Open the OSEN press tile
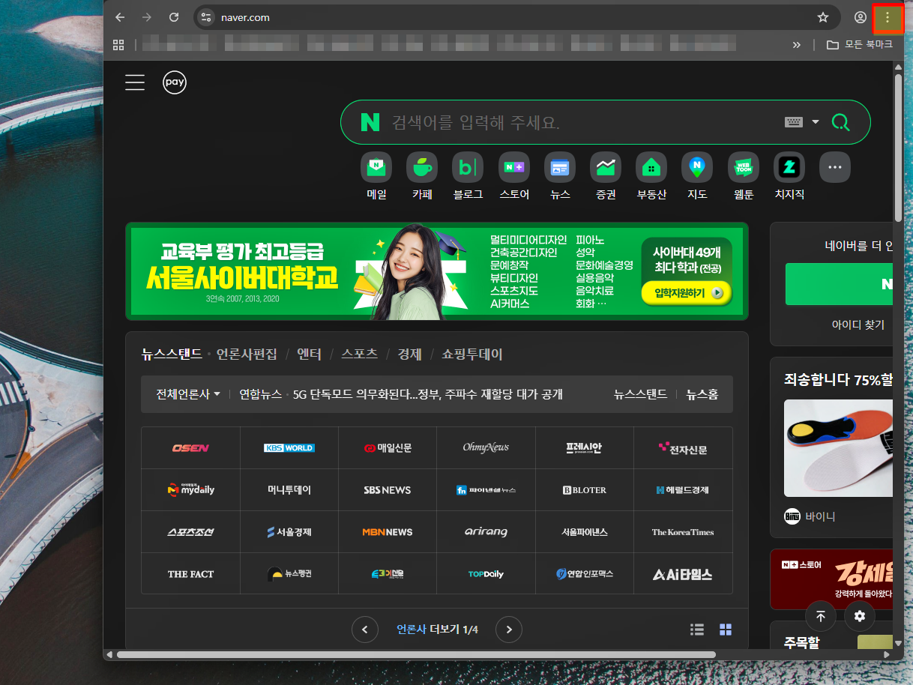Viewport: 913px width, 685px height. click(190, 448)
